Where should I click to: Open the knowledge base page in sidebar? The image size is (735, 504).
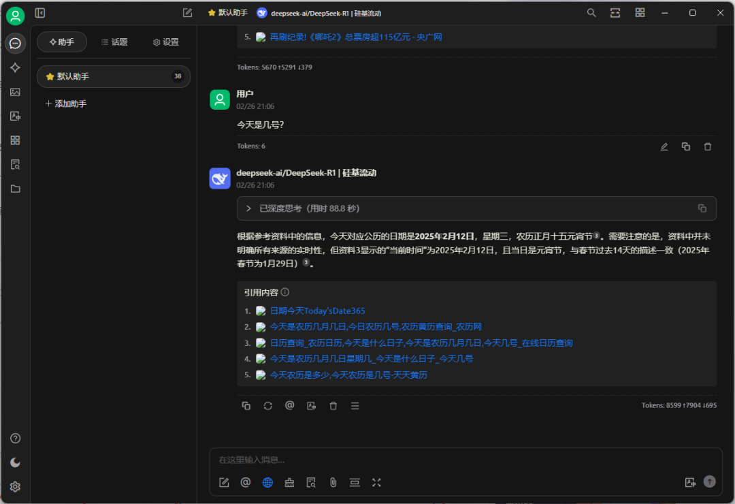[16, 164]
